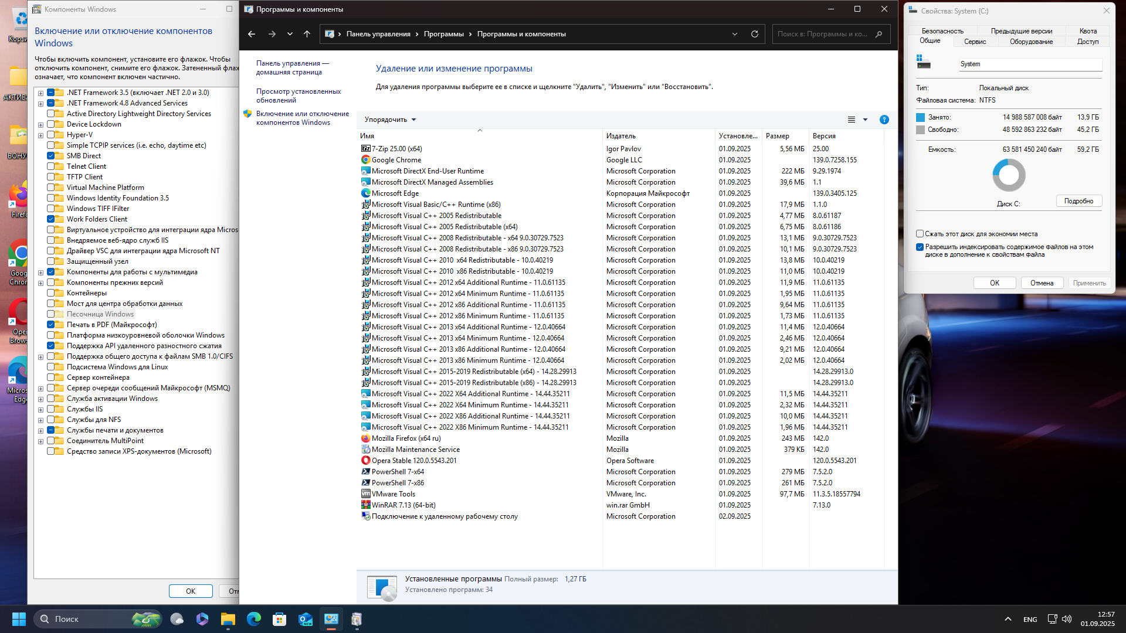Viewport: 1126px width, 633px height.
Task: Open File Explorer from the taskbar
Action: pyautogui.click(x=228, y=619)
